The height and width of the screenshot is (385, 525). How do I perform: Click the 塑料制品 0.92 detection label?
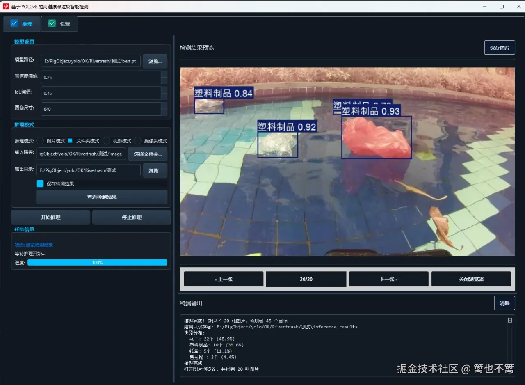pyautogui.click(x=287, y=126)
